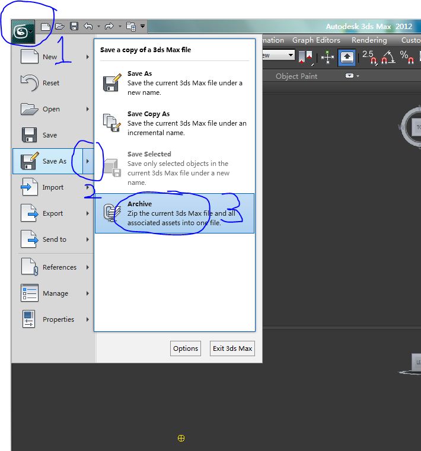Expand the Manage submenu arrow
The image size is (421, 451).
[x=88, y=293]
